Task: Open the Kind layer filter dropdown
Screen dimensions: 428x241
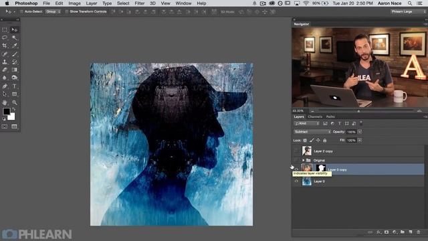Action: 306,123
